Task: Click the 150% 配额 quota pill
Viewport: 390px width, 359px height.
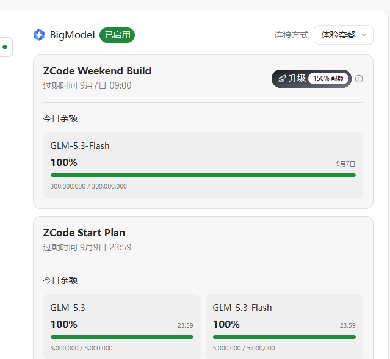Action: click(328, 79)
